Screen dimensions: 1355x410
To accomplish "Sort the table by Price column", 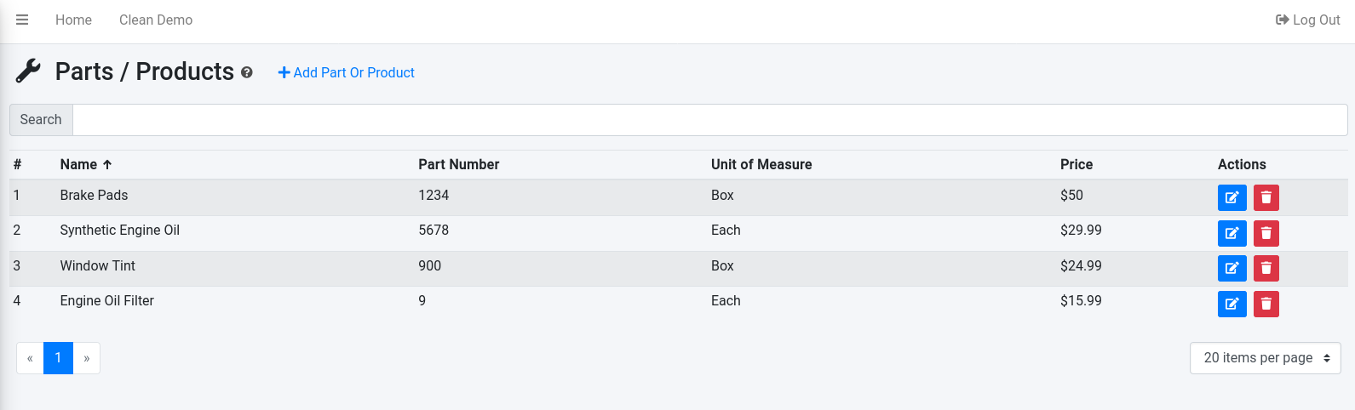I will (x=1076, y=164).
